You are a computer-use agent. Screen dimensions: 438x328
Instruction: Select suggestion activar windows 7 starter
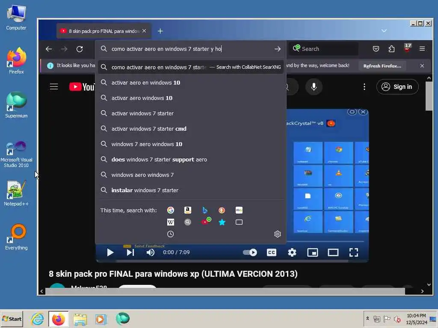pos(191,113)
